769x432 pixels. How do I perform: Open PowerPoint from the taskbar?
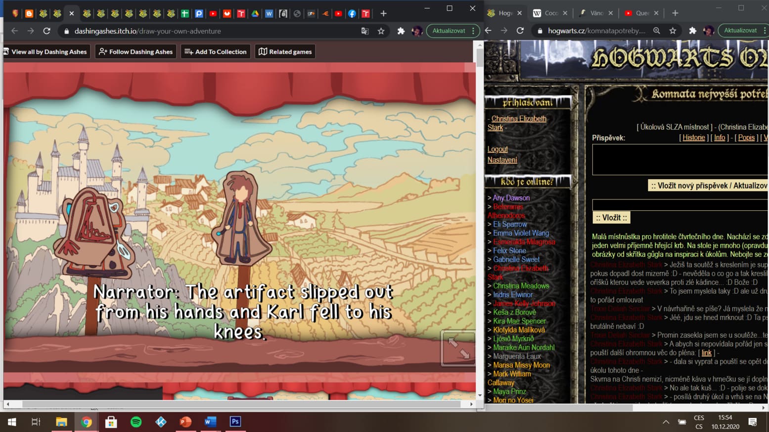(x=185, y=422)
